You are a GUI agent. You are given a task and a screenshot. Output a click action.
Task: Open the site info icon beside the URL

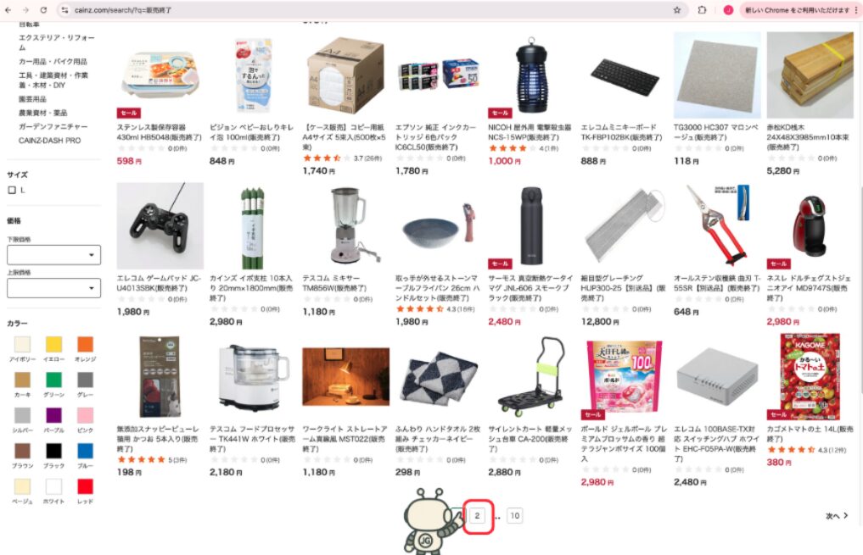64,10
